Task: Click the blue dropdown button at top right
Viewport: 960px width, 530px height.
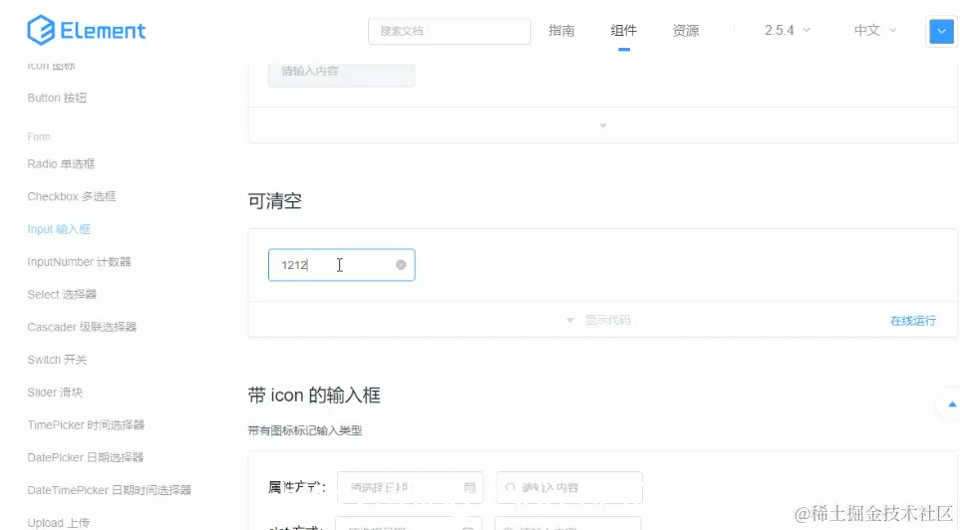Action: coord(941,31)
